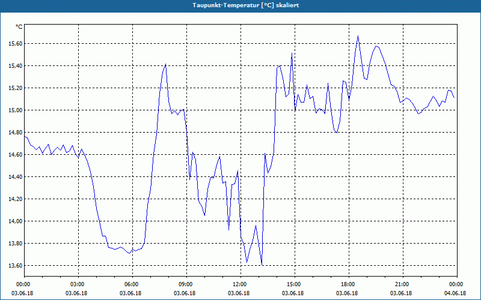Select the 14,20 y-axis label
The width and height of the screenshot is (481, 300).
16,199
